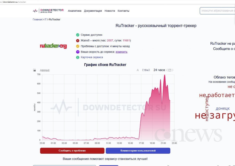Click the 17:00 label on chart axis

coord(141,143)
